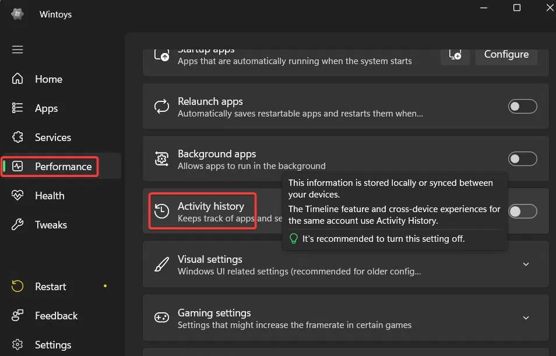Click the add startup app icon button
This screenshot has height=356, width=556.
pyautogui.click(x=455, y=54)
